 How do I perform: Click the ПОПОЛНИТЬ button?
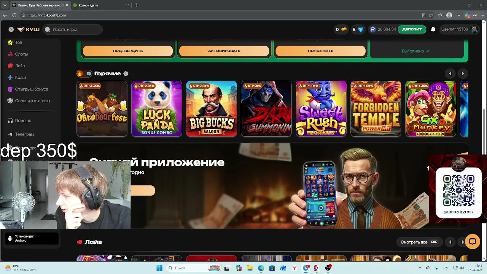point(320,51)
